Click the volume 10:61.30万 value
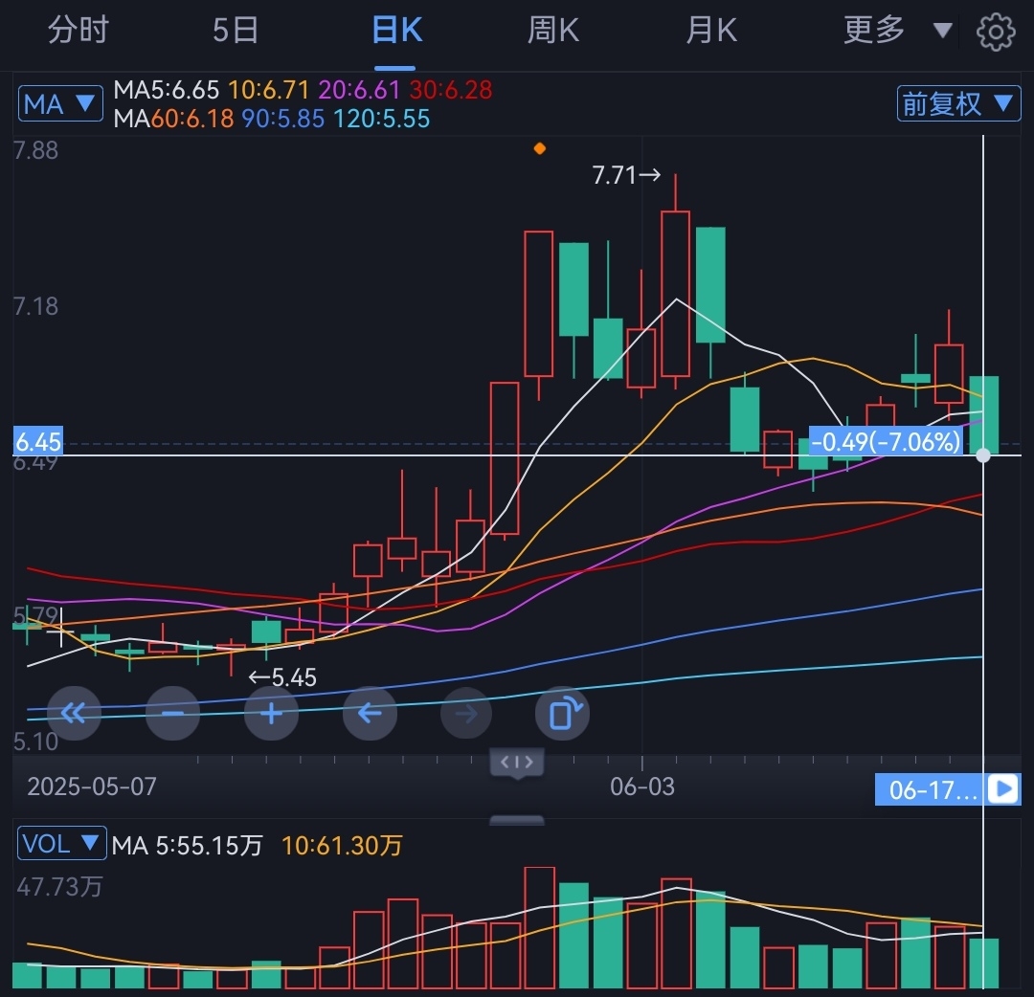The image size is (1034, 997). tap(342, 846)
